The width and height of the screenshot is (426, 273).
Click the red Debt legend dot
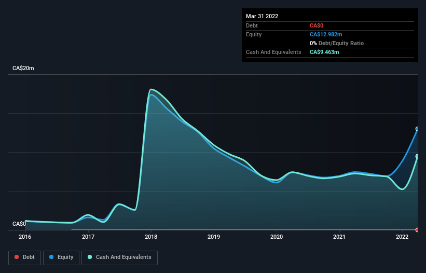(17, 257)
